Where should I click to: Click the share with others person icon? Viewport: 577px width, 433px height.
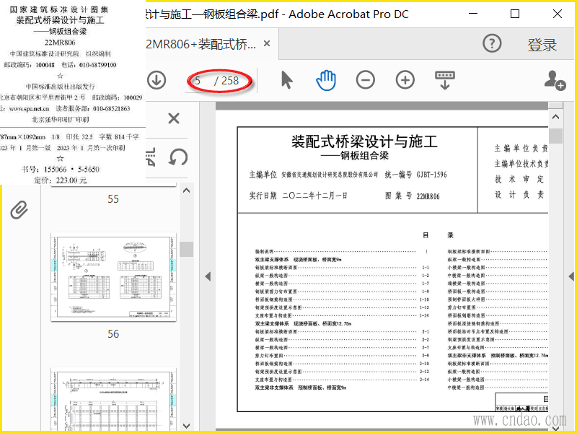tap(555, 80)
